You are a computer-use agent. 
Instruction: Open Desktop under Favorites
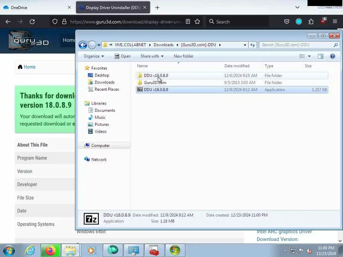point(102,75)
